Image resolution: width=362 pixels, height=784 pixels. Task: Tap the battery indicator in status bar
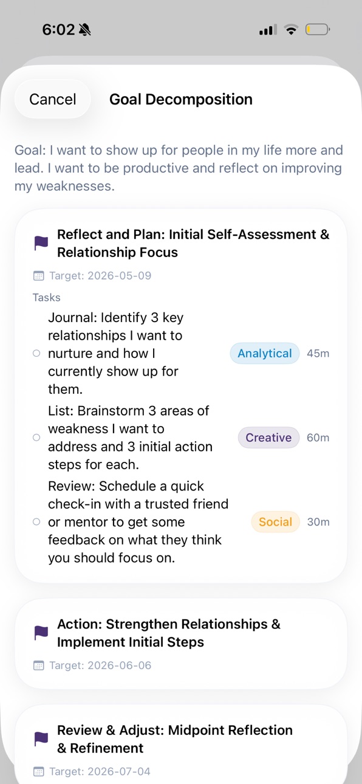click(318, 29)
